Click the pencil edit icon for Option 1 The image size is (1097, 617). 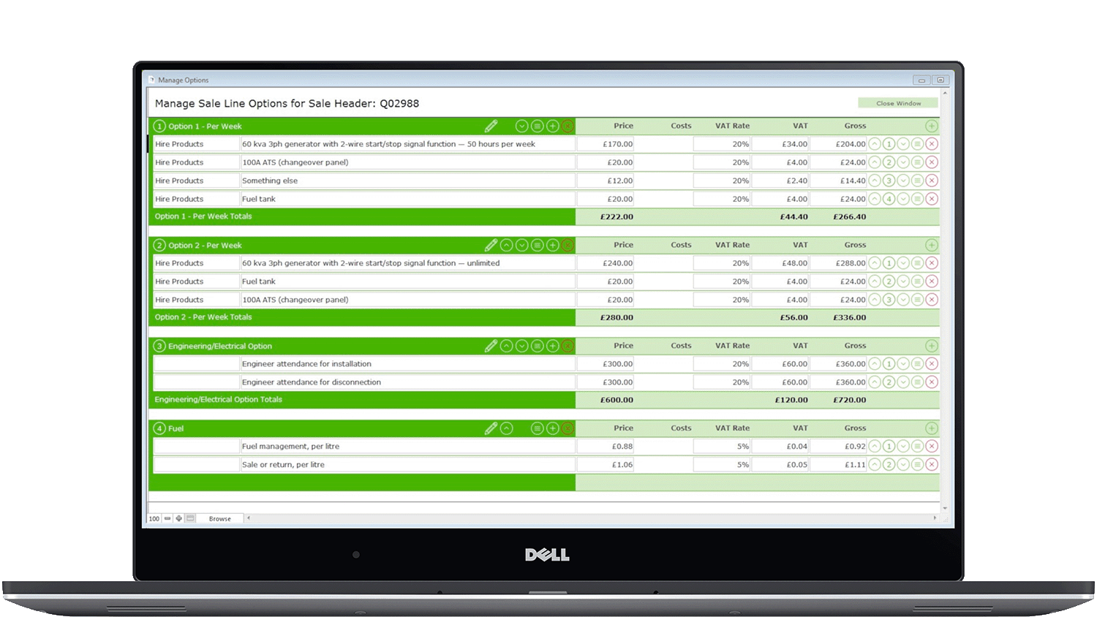tap(491, 126)
